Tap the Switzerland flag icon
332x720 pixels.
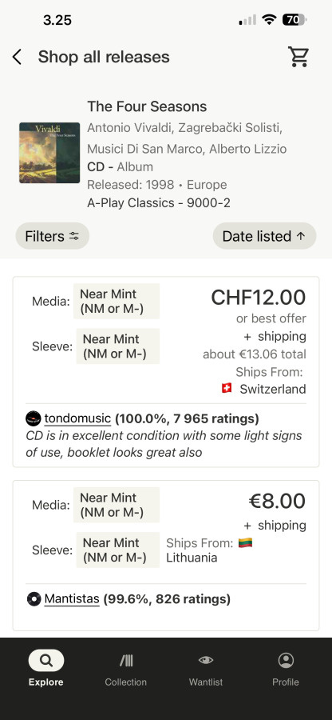(x=227, y=389)
